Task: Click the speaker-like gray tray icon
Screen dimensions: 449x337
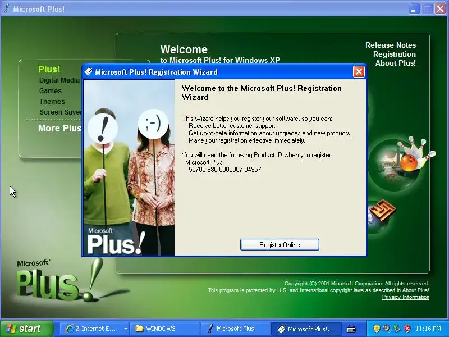Action: coord(387,329)
